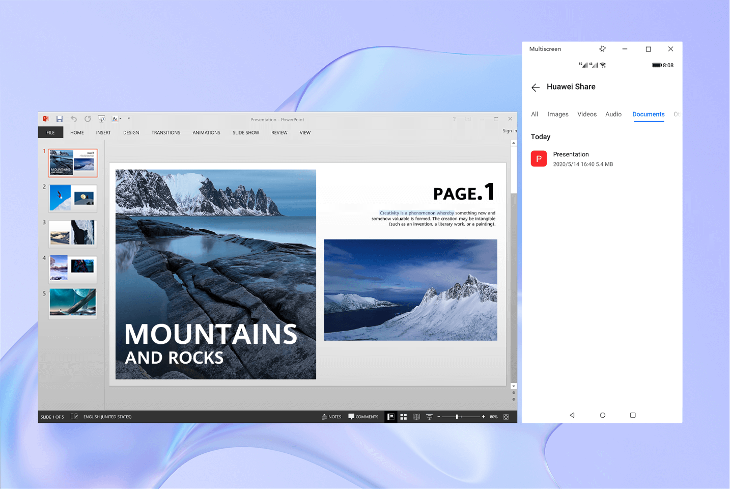Fit slide to current window
The width and height of the screenshot is (730, 489).
tap(506, 417)
